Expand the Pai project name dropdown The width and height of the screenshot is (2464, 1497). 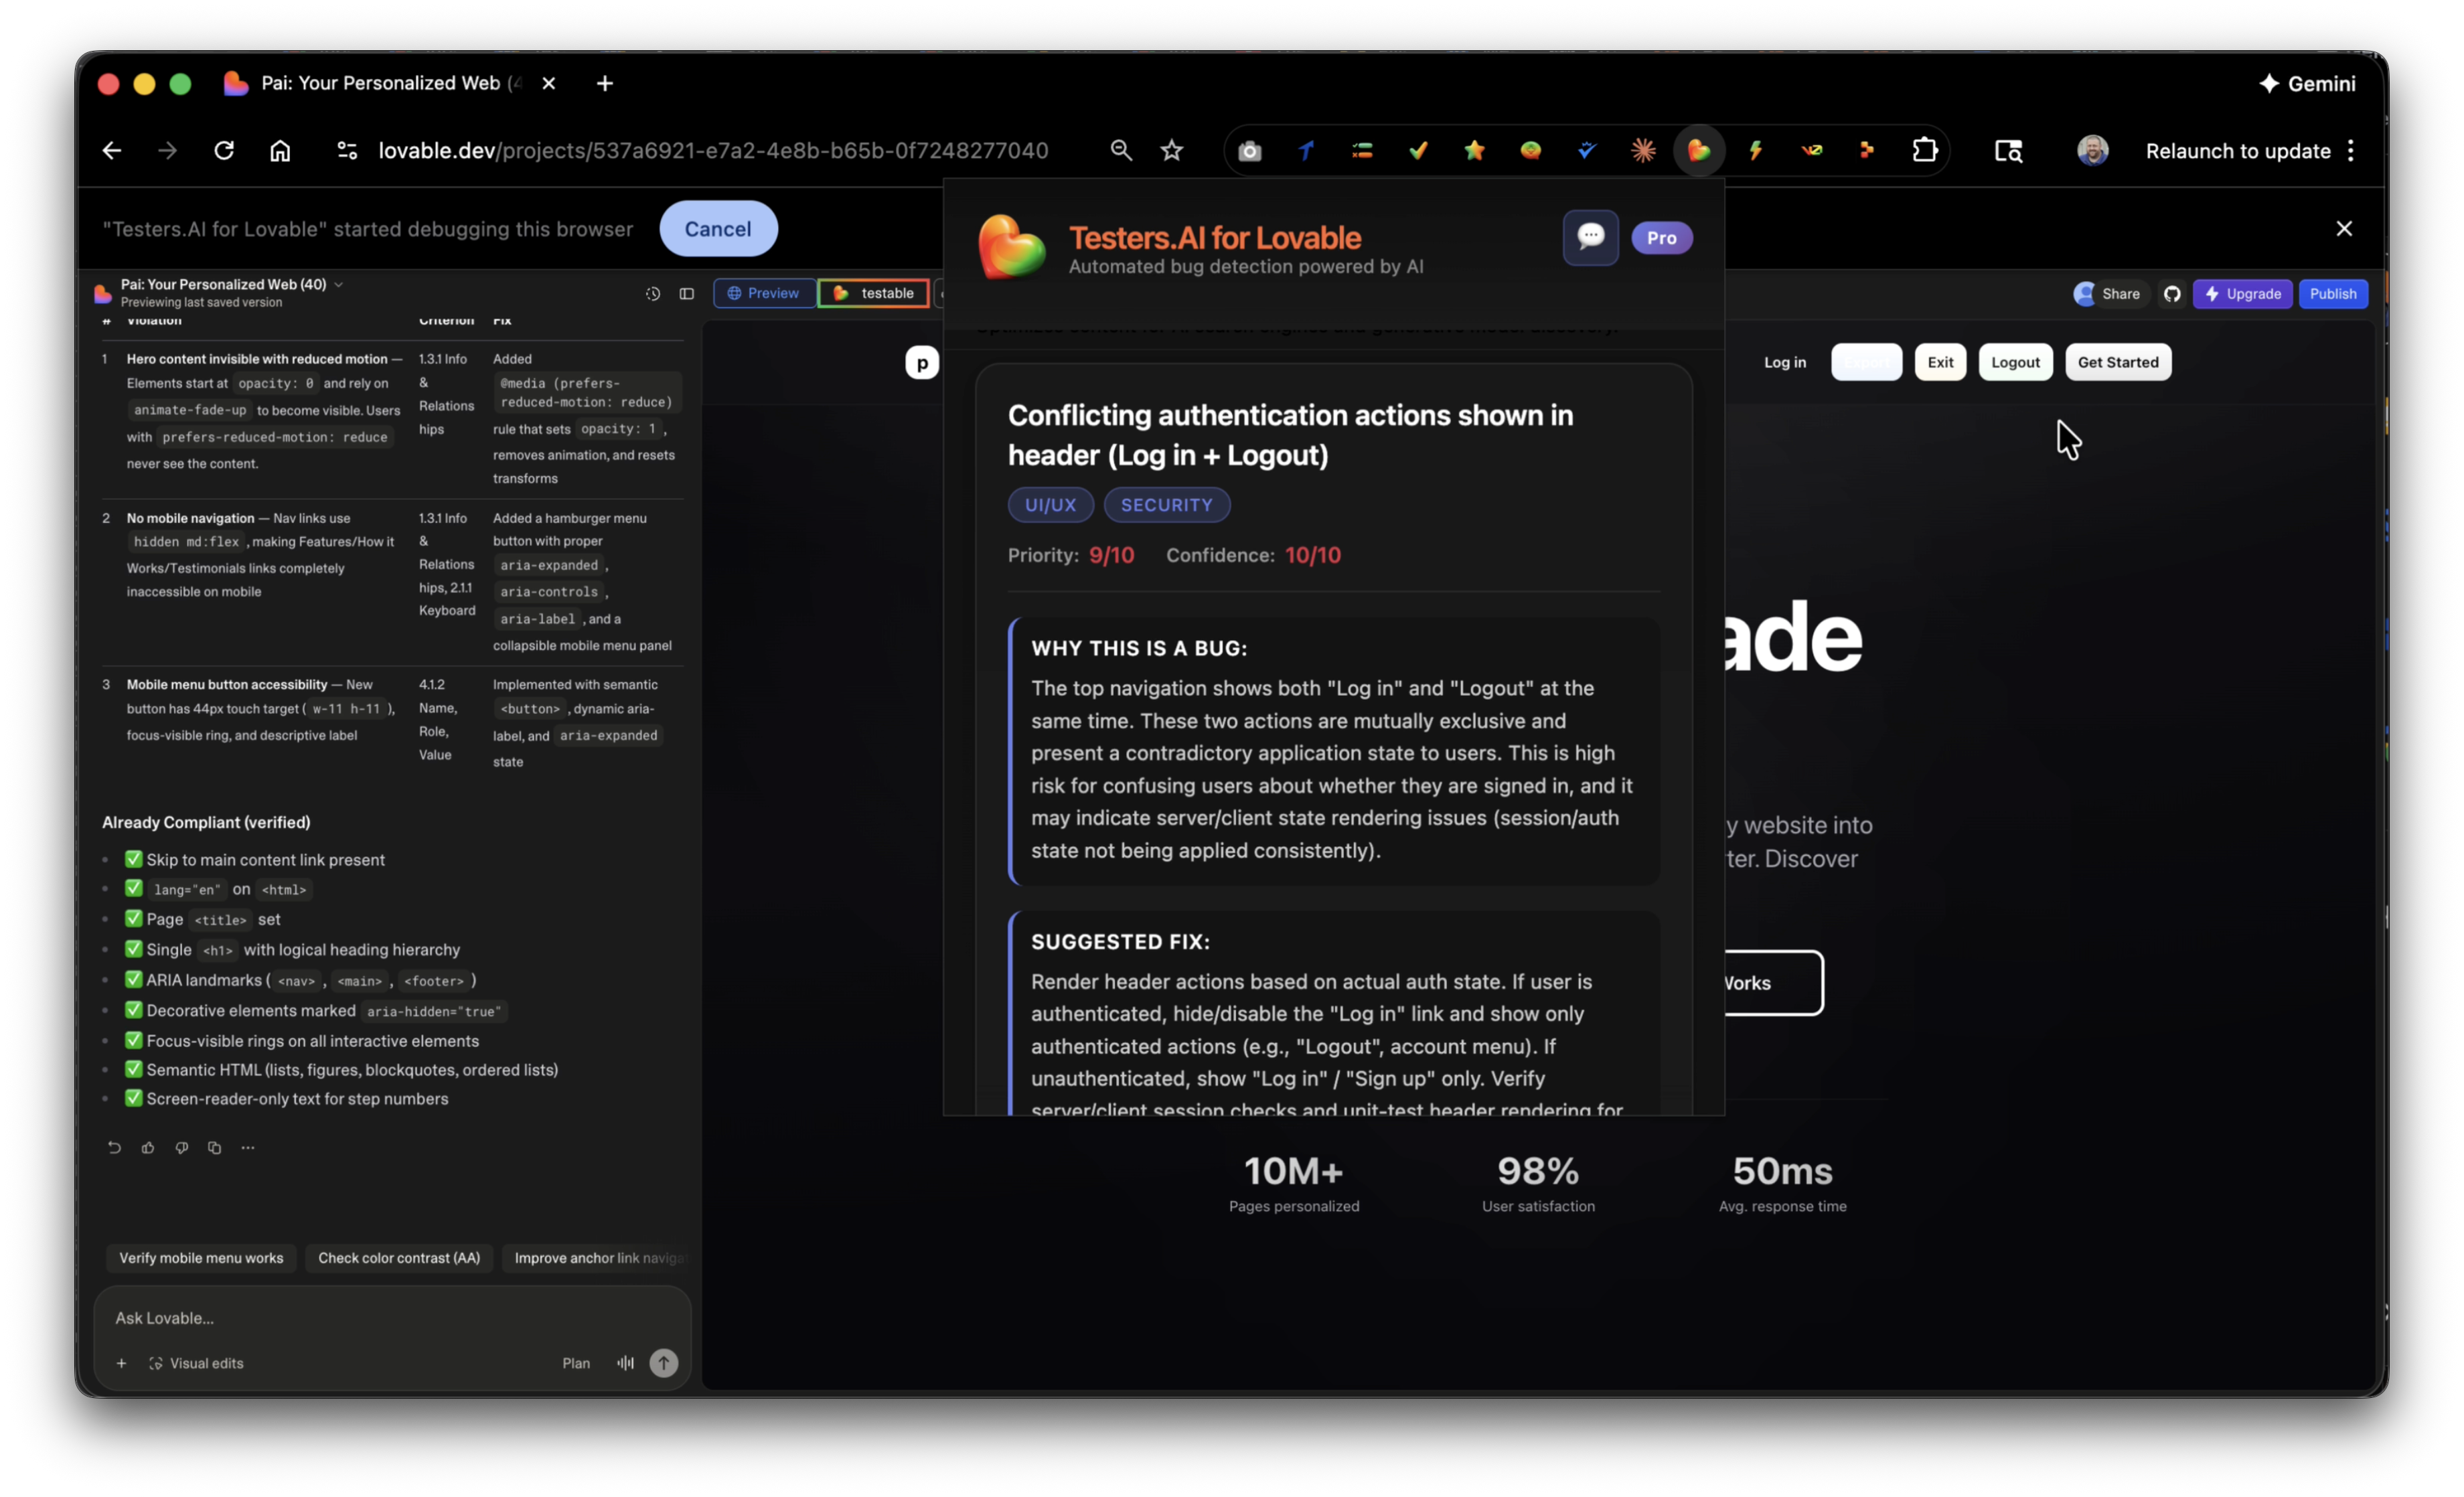[339, 285]
